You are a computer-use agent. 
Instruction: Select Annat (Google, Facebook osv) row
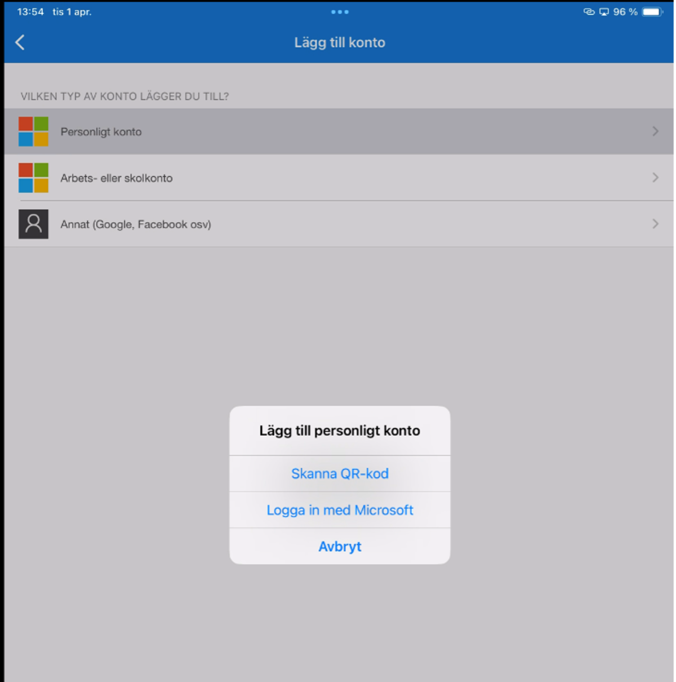coord(339,224)
